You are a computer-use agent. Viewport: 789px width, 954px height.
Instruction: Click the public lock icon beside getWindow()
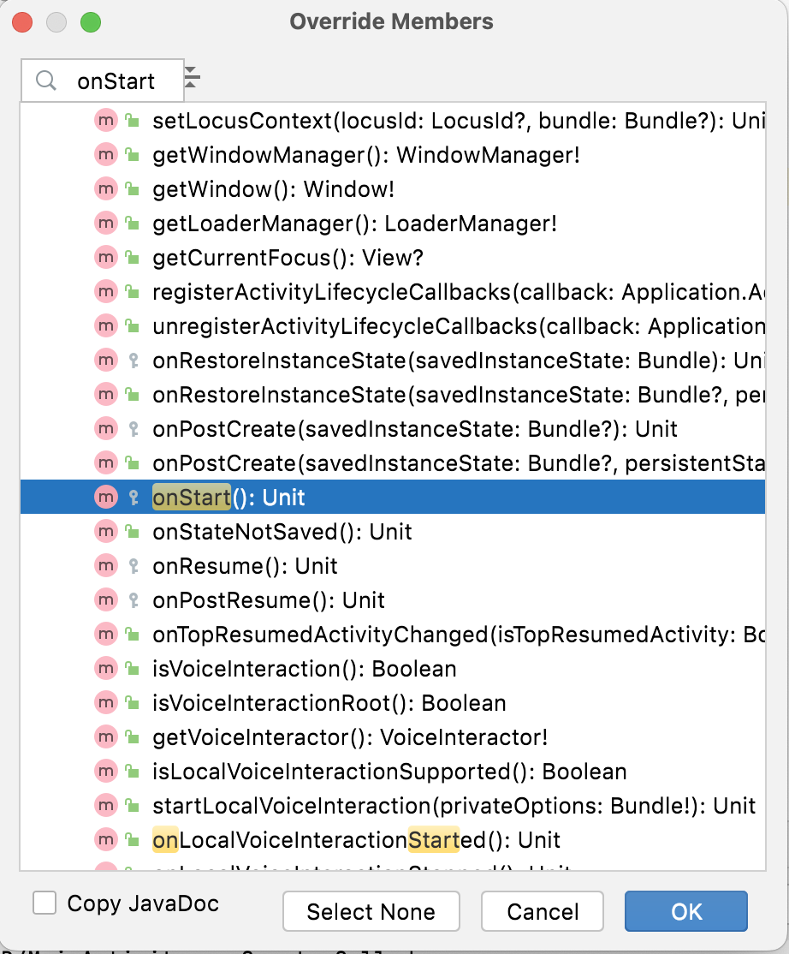click(x=132, y=189)
